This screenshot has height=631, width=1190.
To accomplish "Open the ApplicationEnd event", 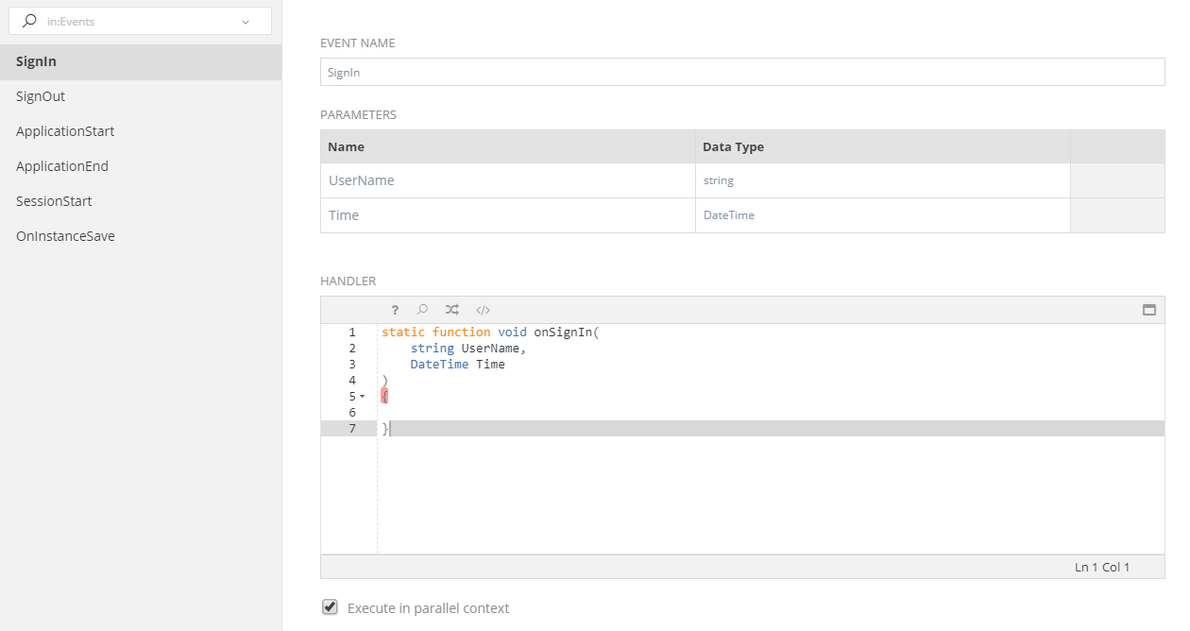I will pyautogui.click(x=62, y=166).
